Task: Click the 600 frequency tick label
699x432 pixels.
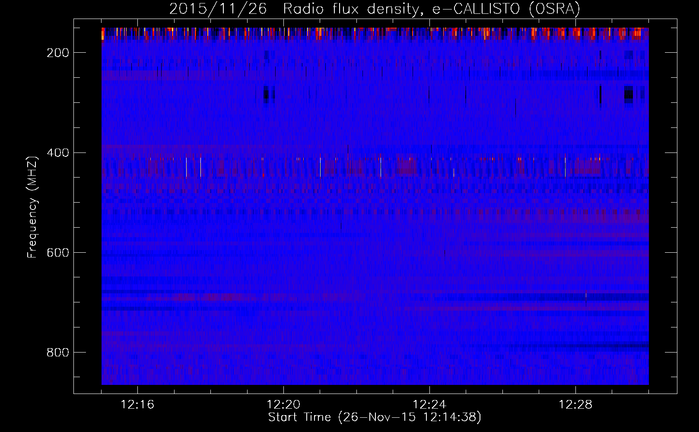Action: pos(58,253)
